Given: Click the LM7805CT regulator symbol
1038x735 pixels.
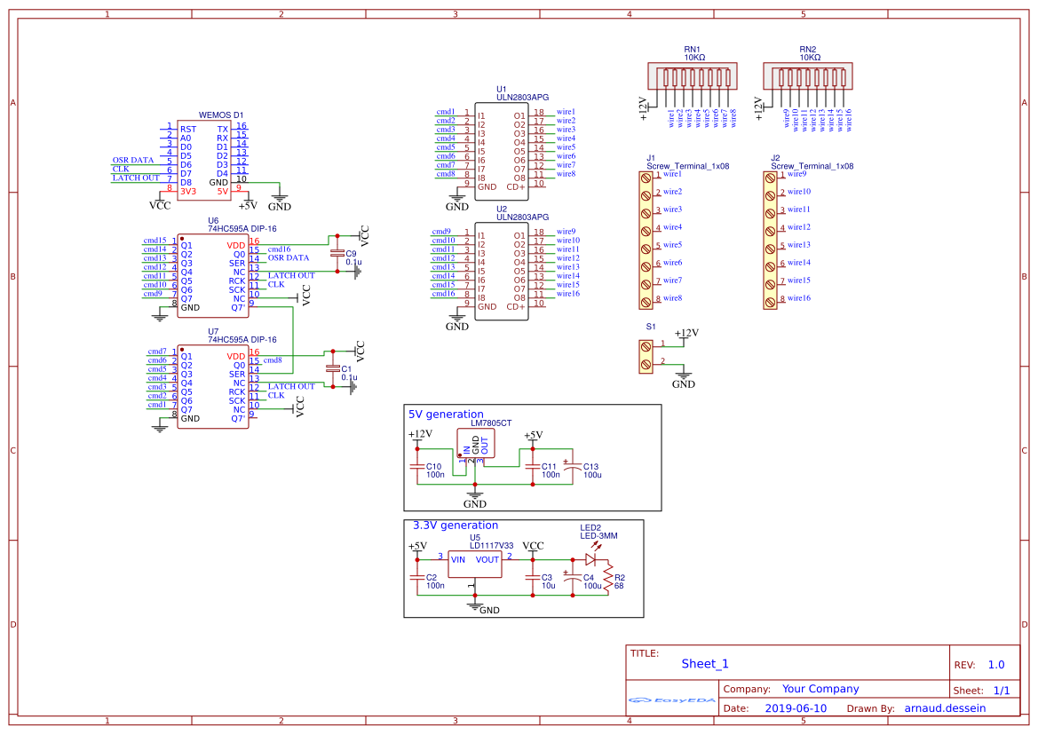Looking at the screenshot, I should point(475,446).
